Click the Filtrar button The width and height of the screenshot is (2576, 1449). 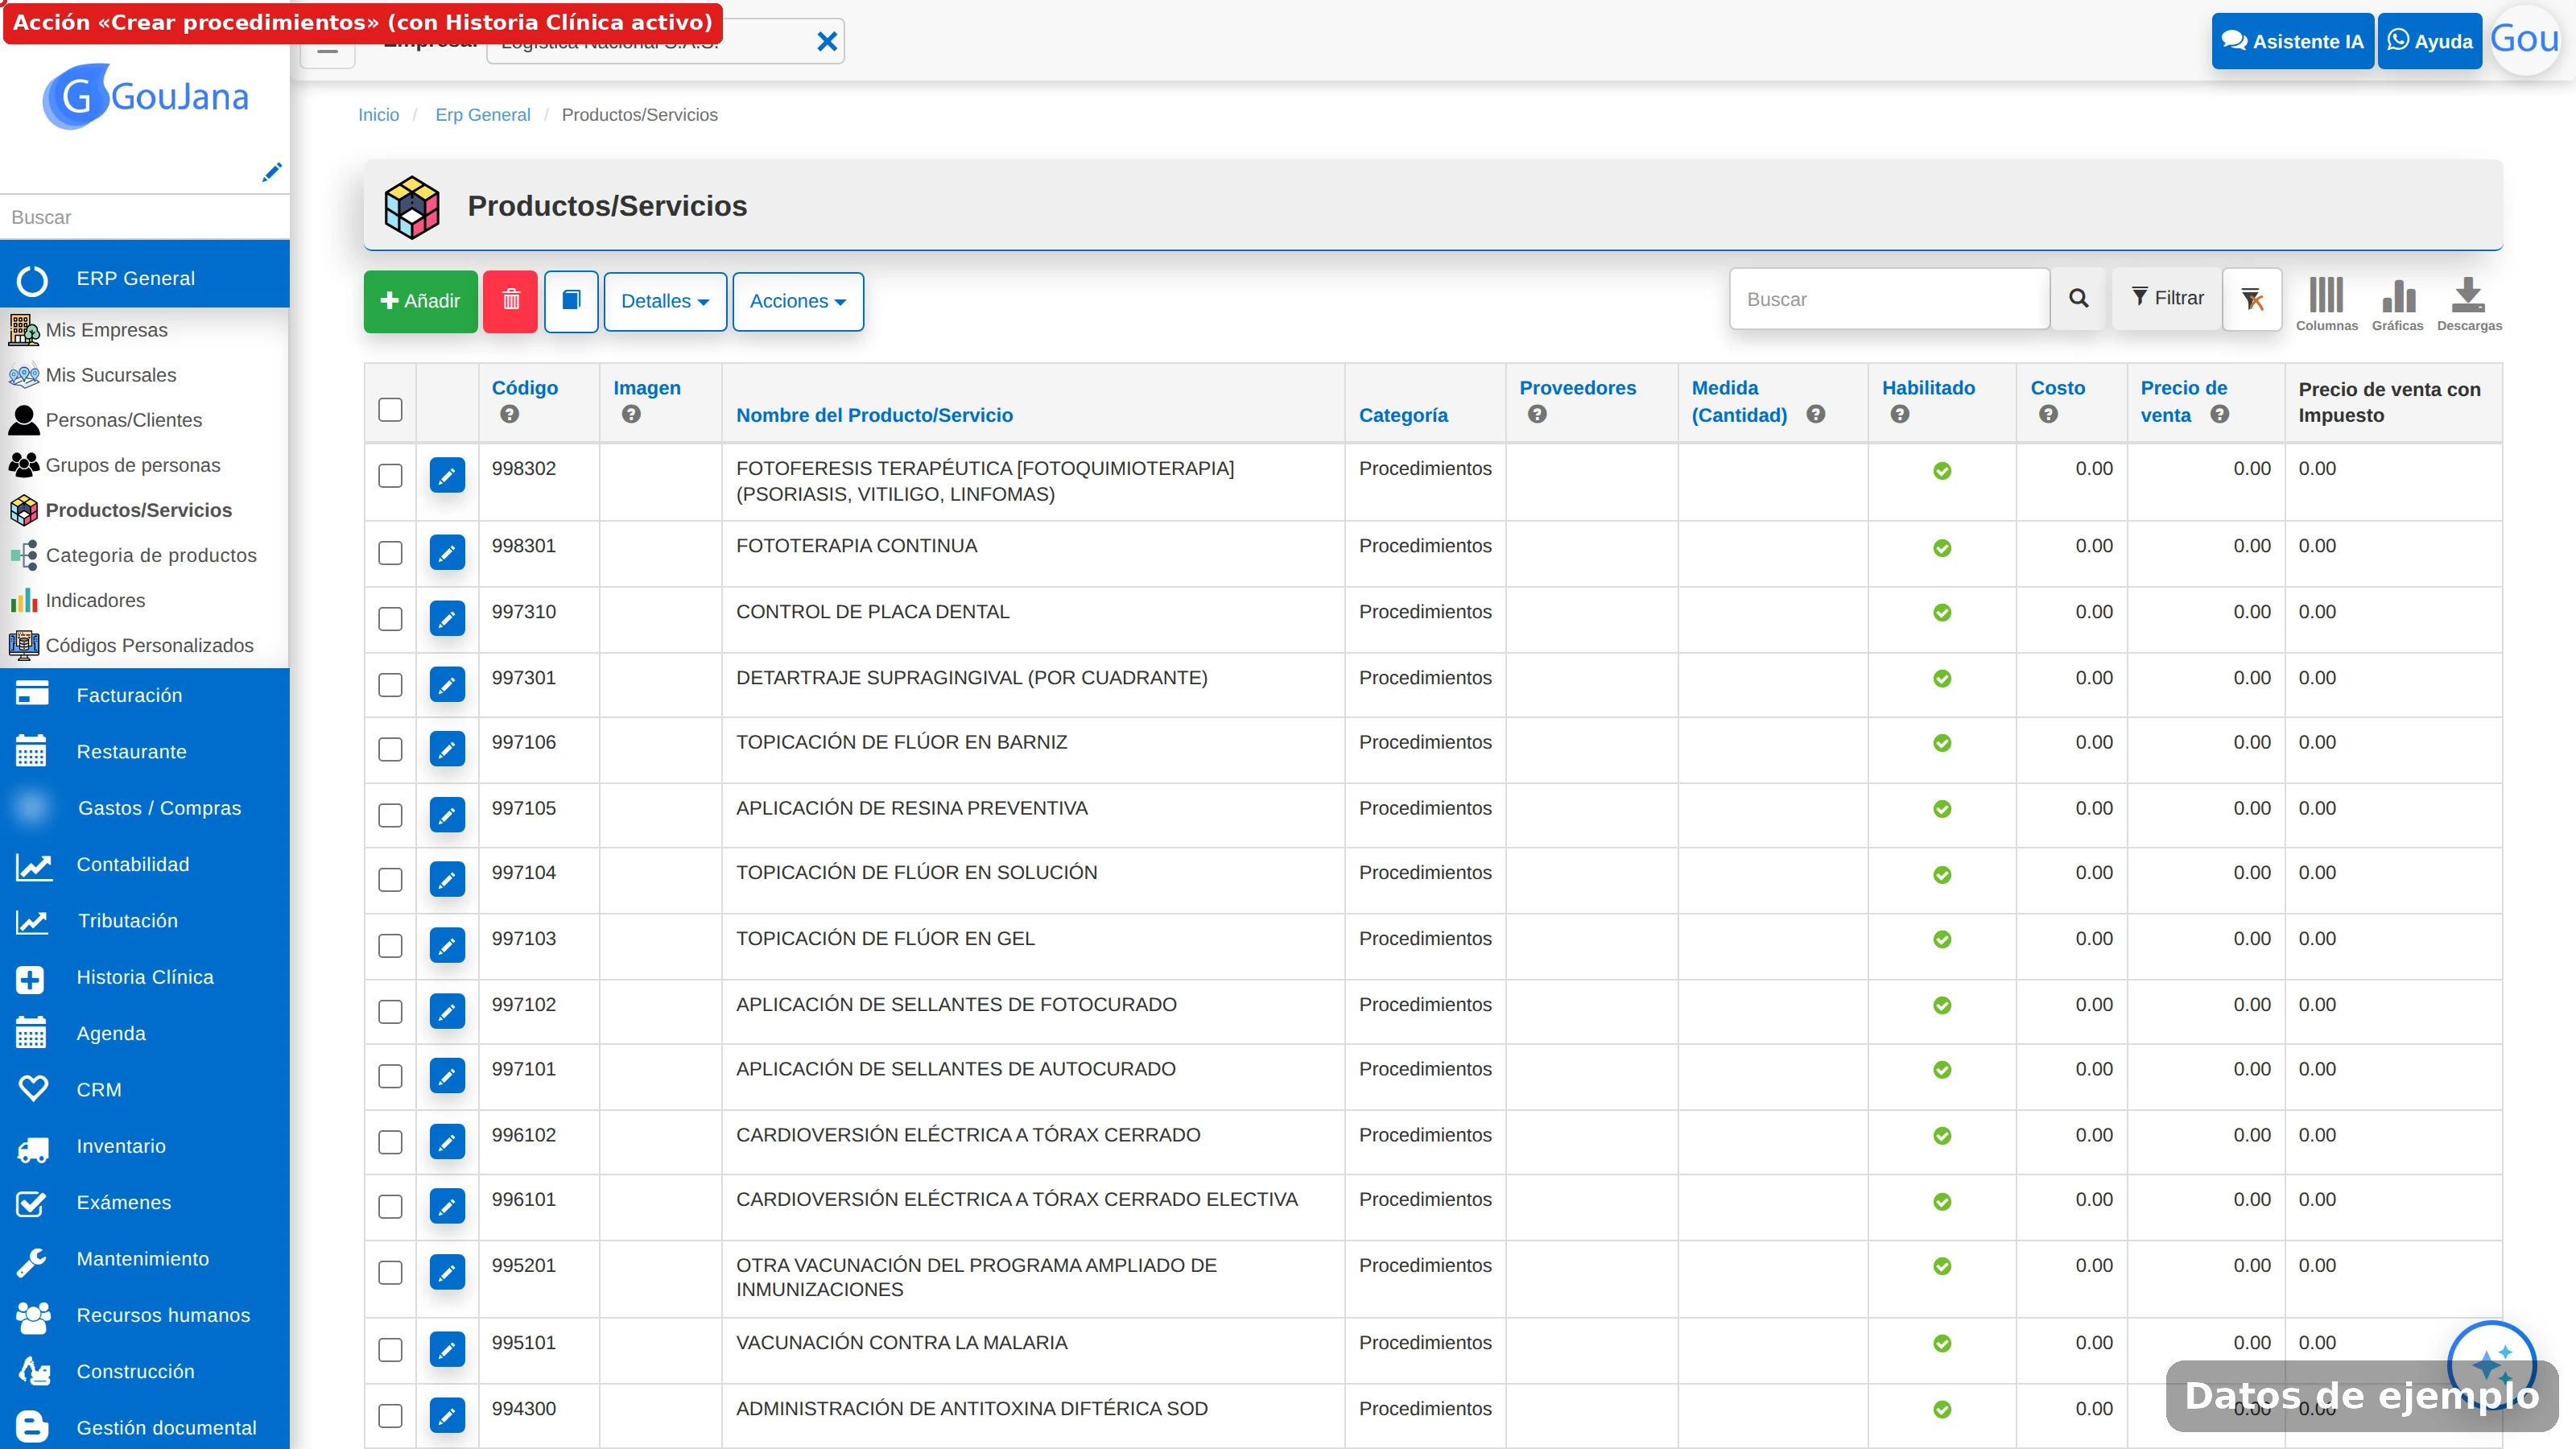(2166, 298)
